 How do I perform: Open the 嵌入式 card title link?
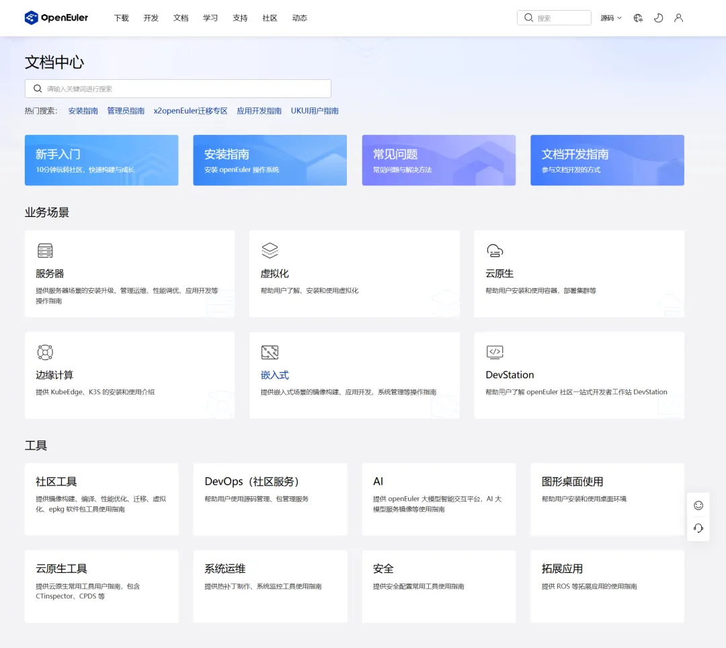point(274,375)
